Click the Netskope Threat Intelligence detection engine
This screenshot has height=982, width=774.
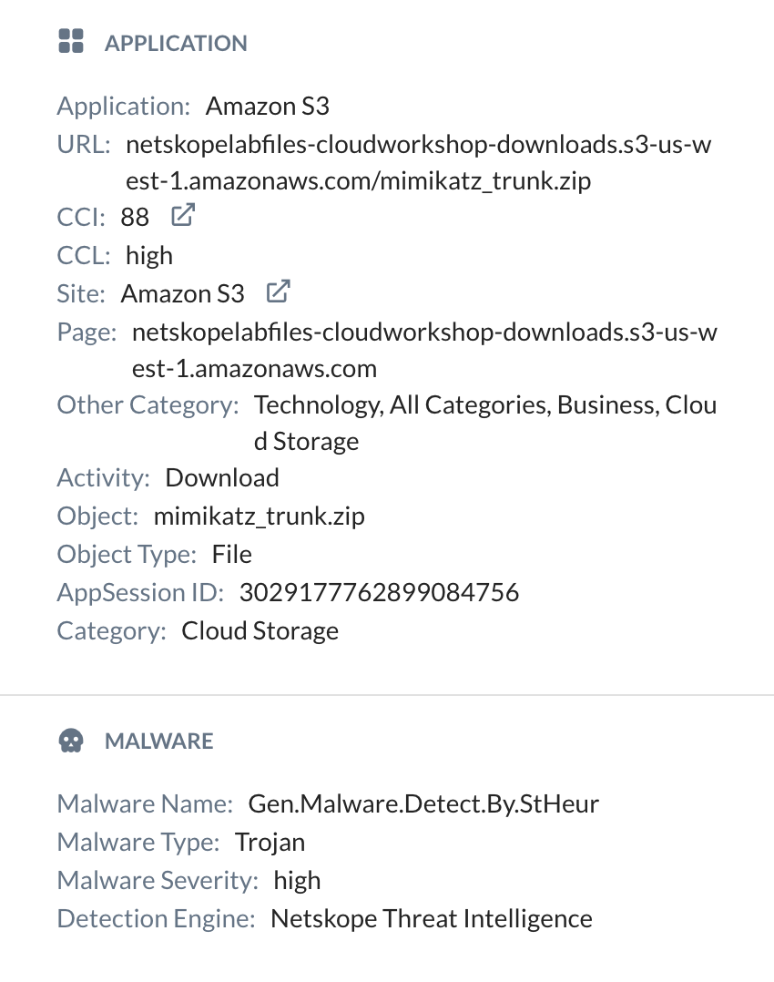[431, 918]
